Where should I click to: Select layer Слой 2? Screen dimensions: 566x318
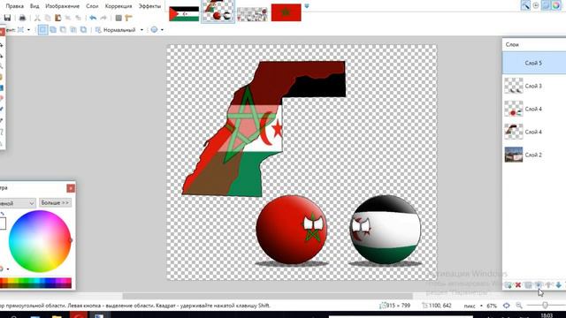click(x=534, y=155)
